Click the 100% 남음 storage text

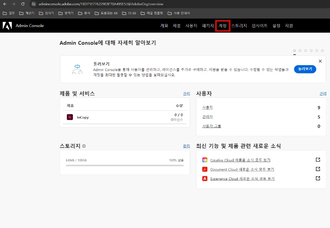176,161
